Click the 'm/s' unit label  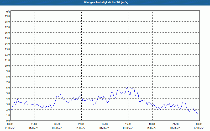[x=8, y=12]
